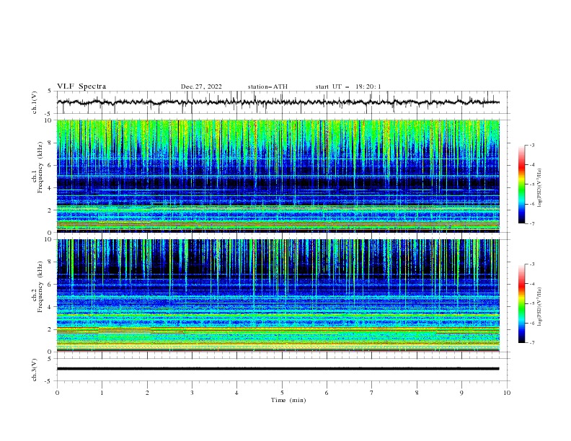Click the color bar beside ch.1 spectrogram
This screenshot has height=441, width=571.
click(522, 184)
